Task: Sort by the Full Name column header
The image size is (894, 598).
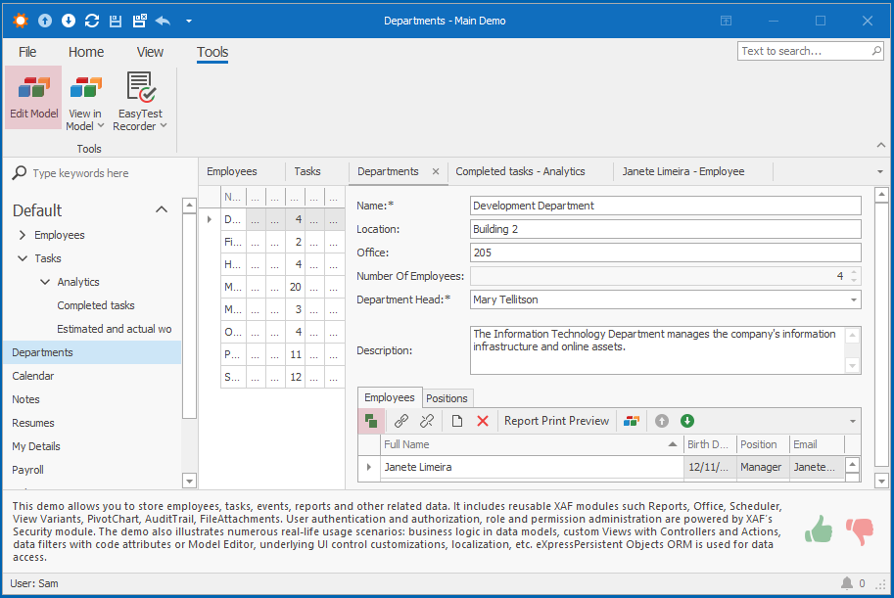Action: click(x=532, y=444)
